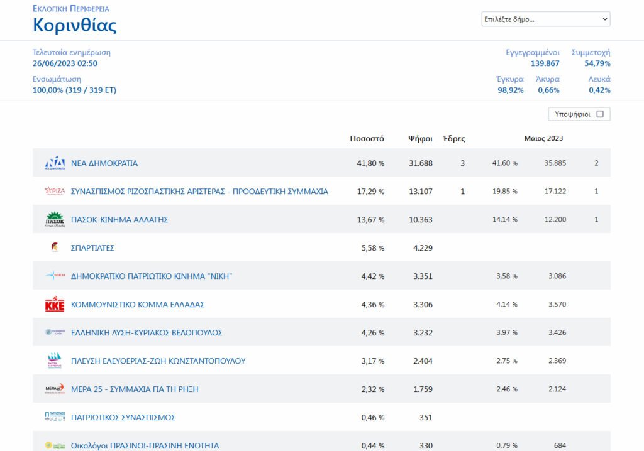
Task: Open ΜΕΡΑ 25 - ΣΥΜΜΑΧΙΑ ΓΙΑ ΤΗ ΡΗΞΗ link
Action: (135, 389)
